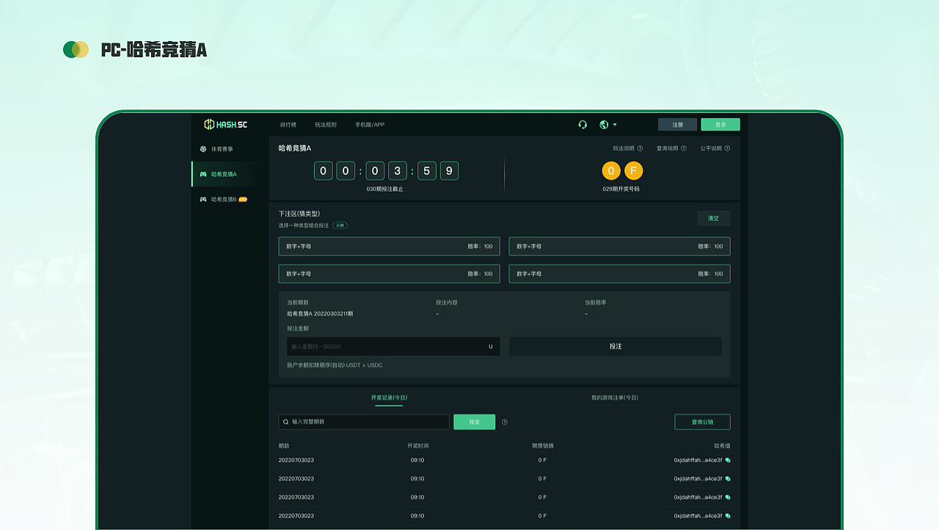939x530 pixels.
Task: Click the 哈希值 column header
Action: pyautogui.click(x=722, y=446)
